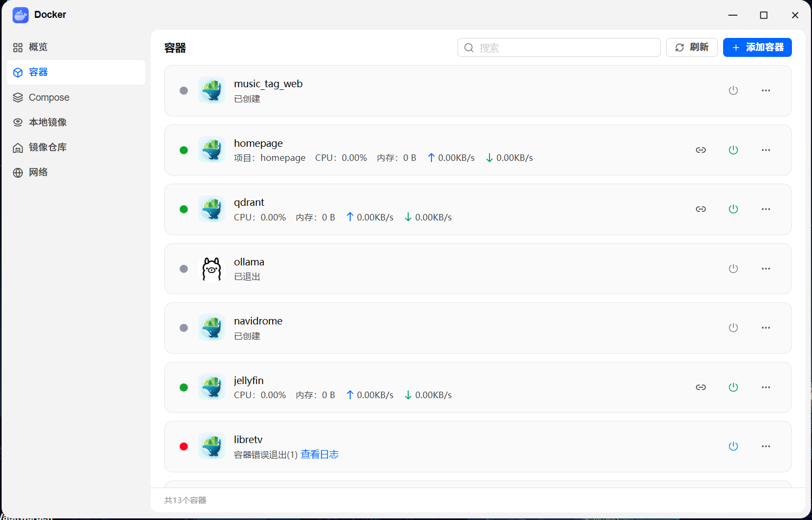This screenshot has width=812, height=520.
Task: Minimize the Docker window
Action: (733, 15)
